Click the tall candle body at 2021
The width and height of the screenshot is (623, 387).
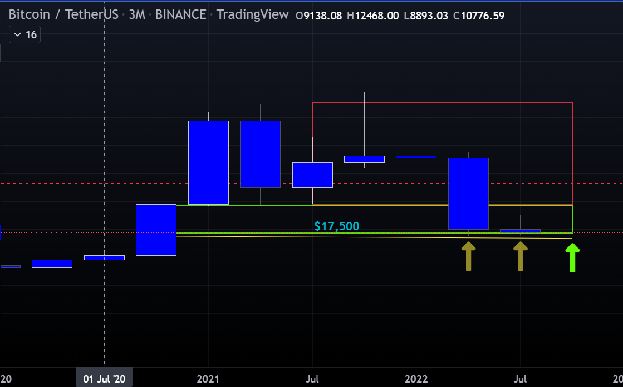point(208,163)
